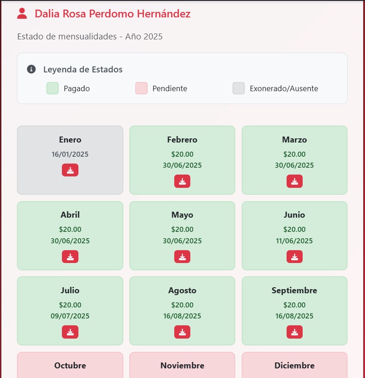Click the Estado de mensualidades subtitle
The height and width of the screenshot is (378, 365).
coord(90,37)
